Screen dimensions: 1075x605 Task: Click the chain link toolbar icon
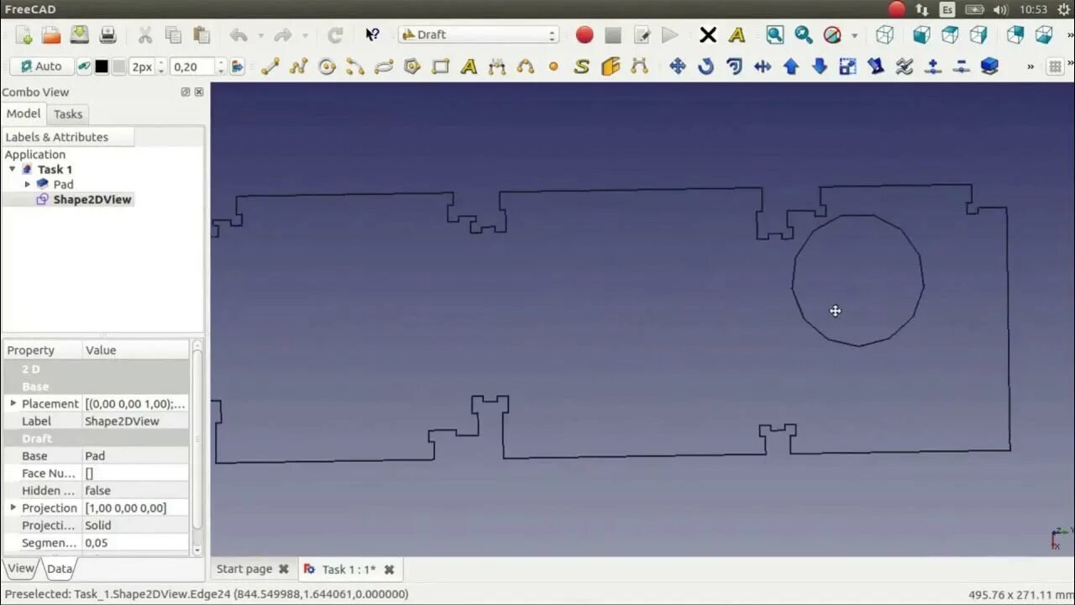coord(84,66)
